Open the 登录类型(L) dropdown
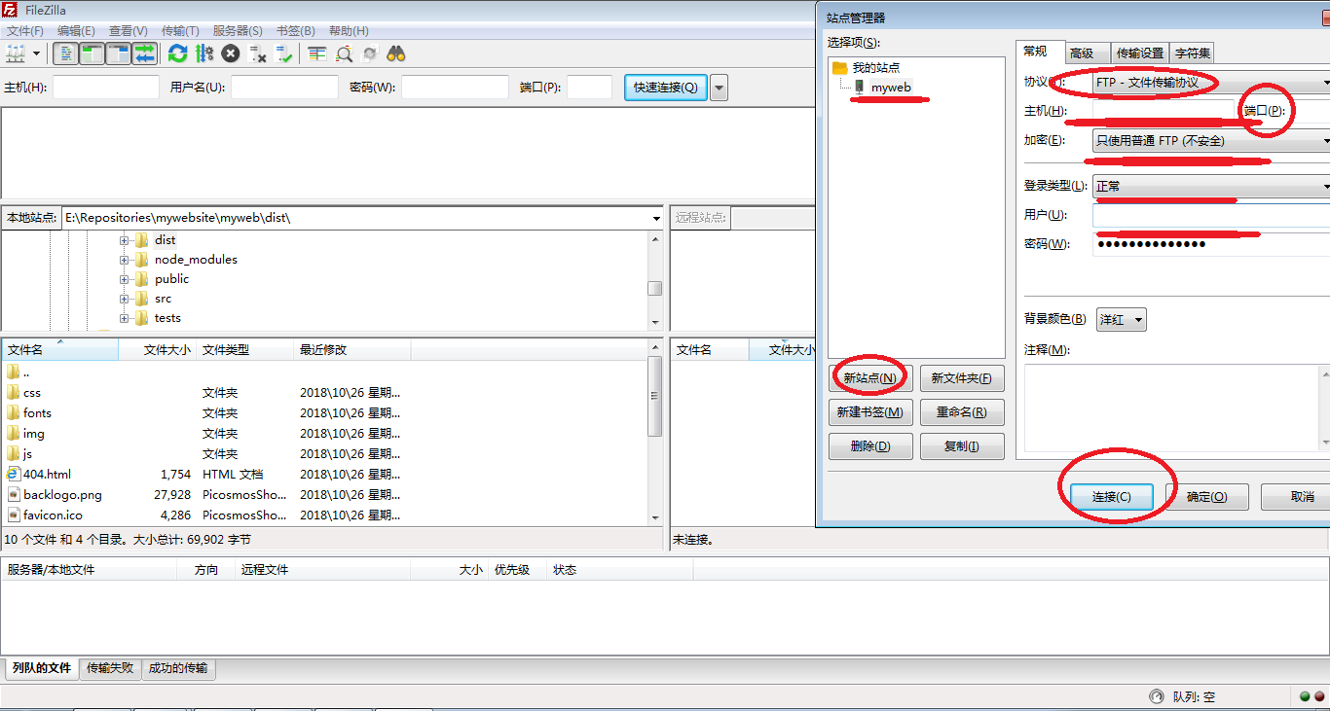This screenshot has height=711, width=1330. click(x=1211, y=186)
